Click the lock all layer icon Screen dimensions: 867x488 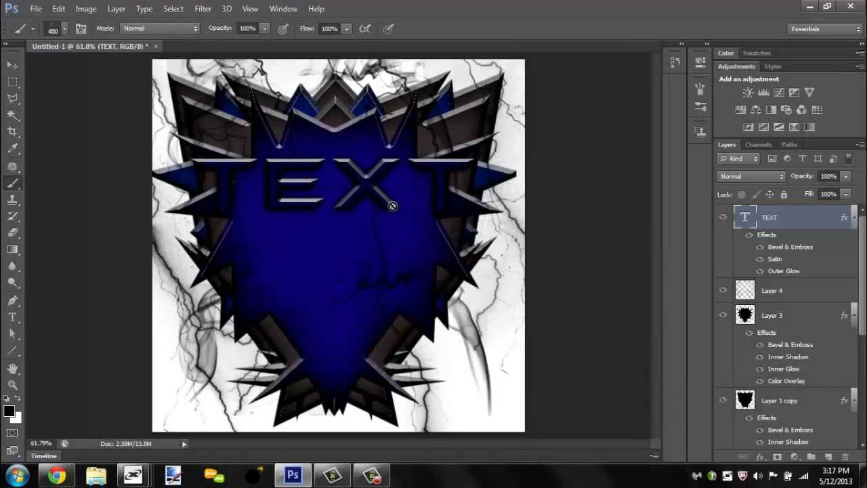[x=784, y=195]
